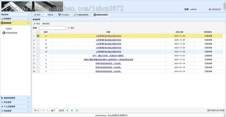Click the 标题 search input field
Viewport: 226px width, 117px height.
52,28
